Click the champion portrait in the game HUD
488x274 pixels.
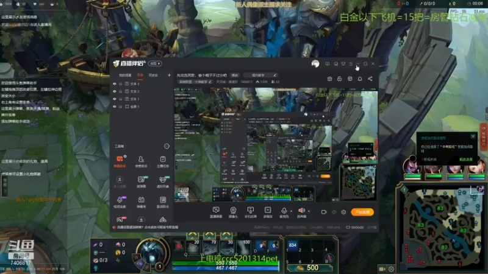[151, 252]
